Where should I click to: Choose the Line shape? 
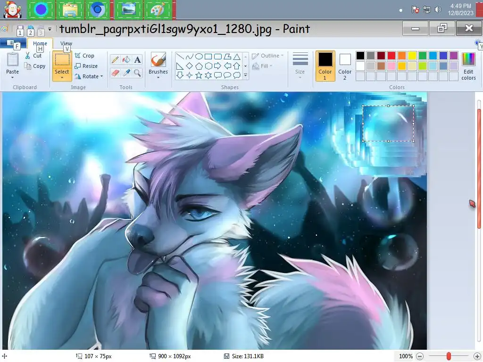coord(180,57)
